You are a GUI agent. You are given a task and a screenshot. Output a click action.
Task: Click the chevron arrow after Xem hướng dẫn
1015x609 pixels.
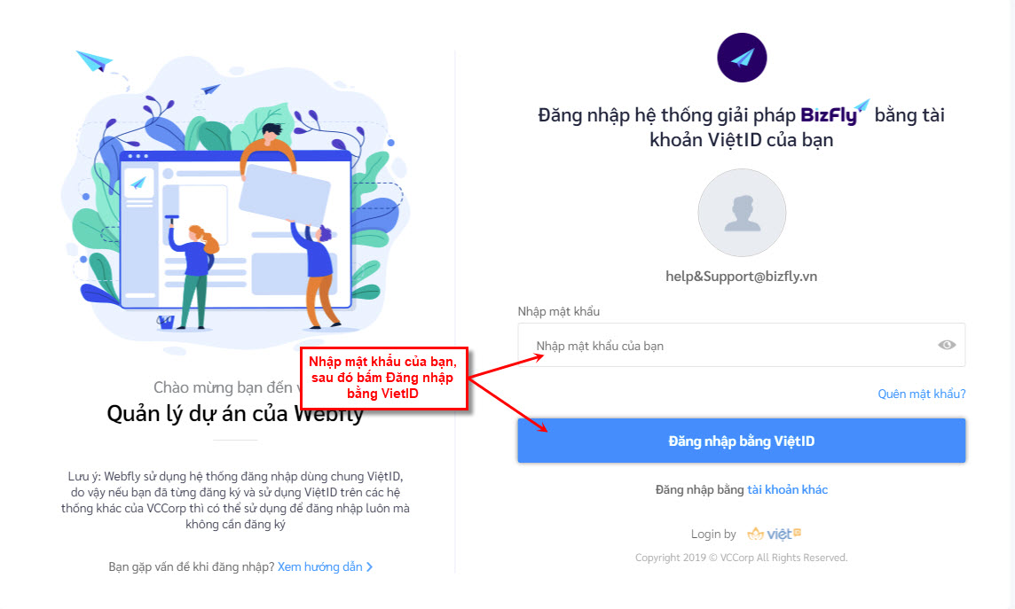pos(370,566)
